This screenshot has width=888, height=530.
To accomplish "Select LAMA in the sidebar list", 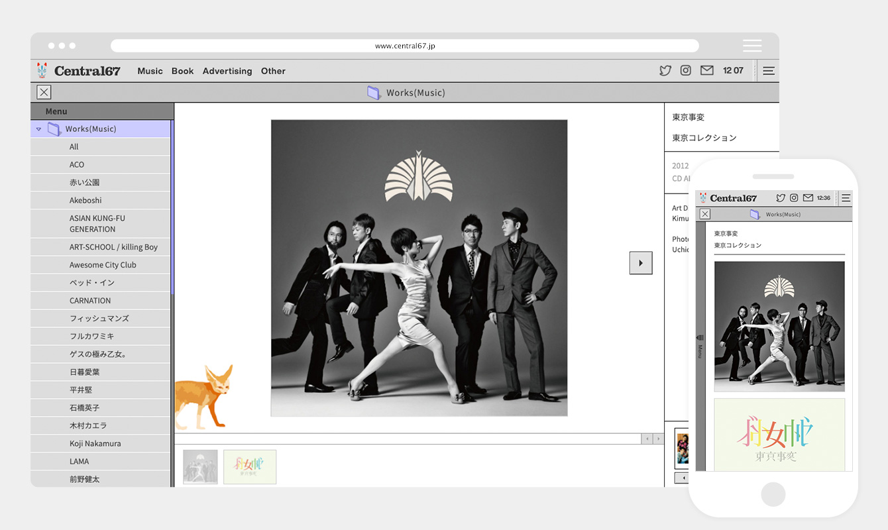I will click(101, 462).
